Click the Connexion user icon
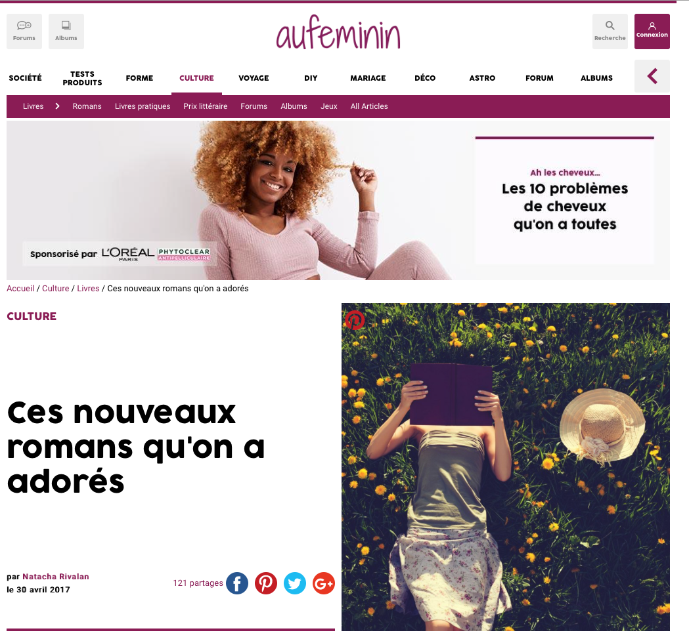The height and width of the screenshot is (639, 689). (652, 26)
